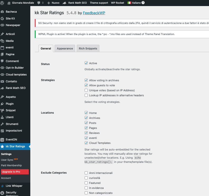Click the Commenti speech bubble icon
Screen dimensions: 209x196
pyautogui.click(x=2, y=61)
